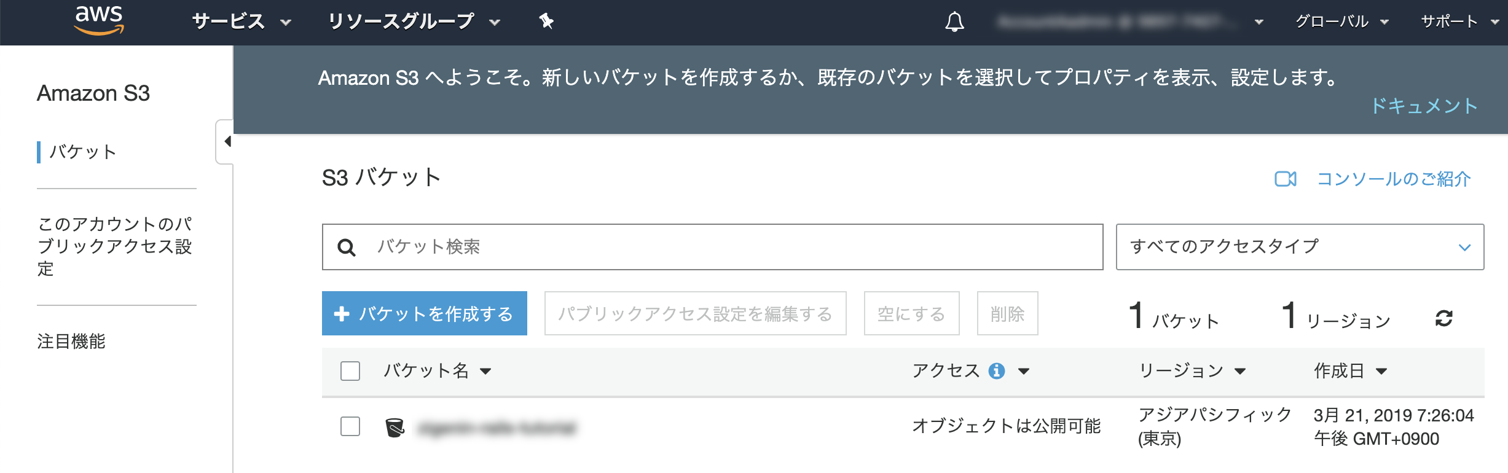1508x473 pixels.
Task: Click the バケットを作成する button
Action: point(425,313)
